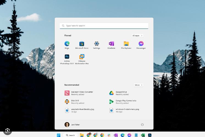Open Excel from the taskbar
The image size is (205, 137).
pyautogui.click(x=143, y=135)
